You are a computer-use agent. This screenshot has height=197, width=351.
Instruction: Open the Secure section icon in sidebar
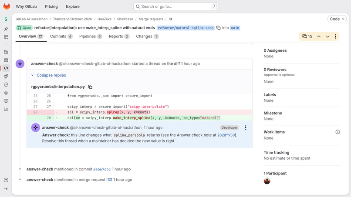point(6,84)
